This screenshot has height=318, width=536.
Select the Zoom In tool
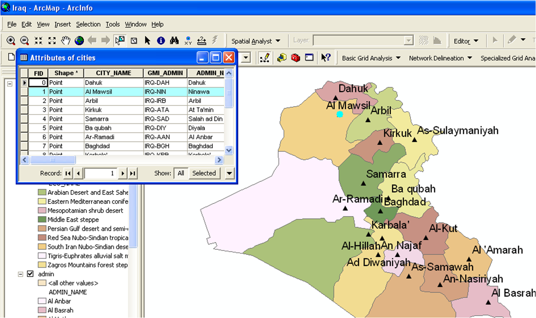click(x=11, y=40)
